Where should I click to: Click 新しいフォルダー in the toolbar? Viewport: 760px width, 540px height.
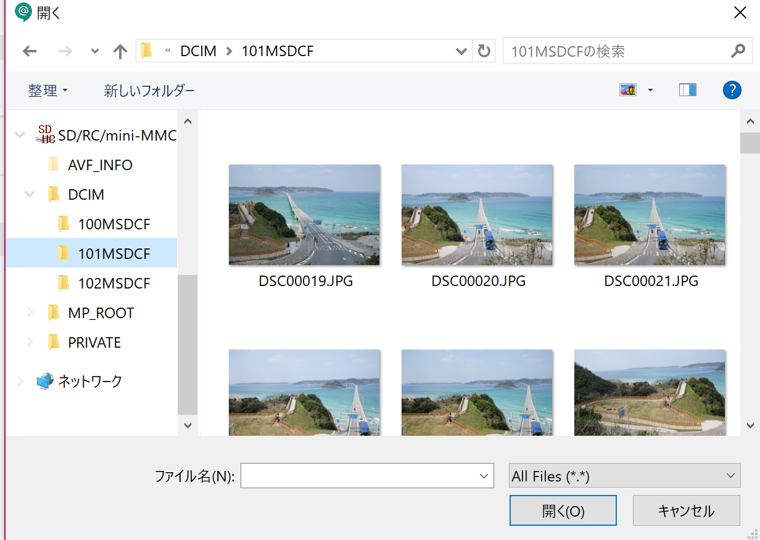149,91
